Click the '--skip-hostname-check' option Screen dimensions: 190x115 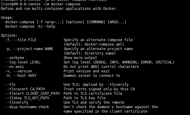click(27, 107)
